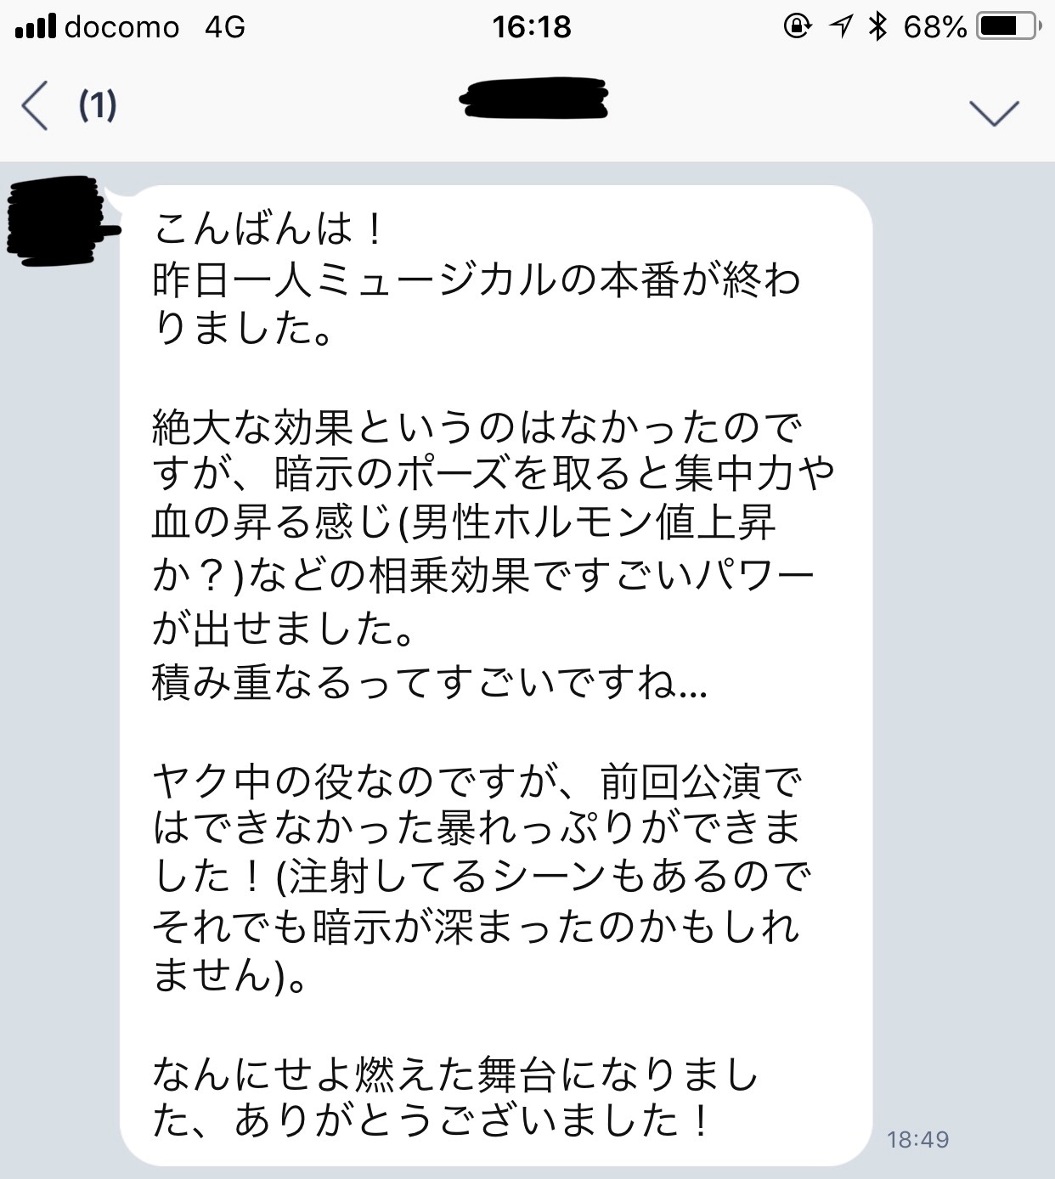
Task: Open the chat options dropdown chevron
Action: point(994,113)
